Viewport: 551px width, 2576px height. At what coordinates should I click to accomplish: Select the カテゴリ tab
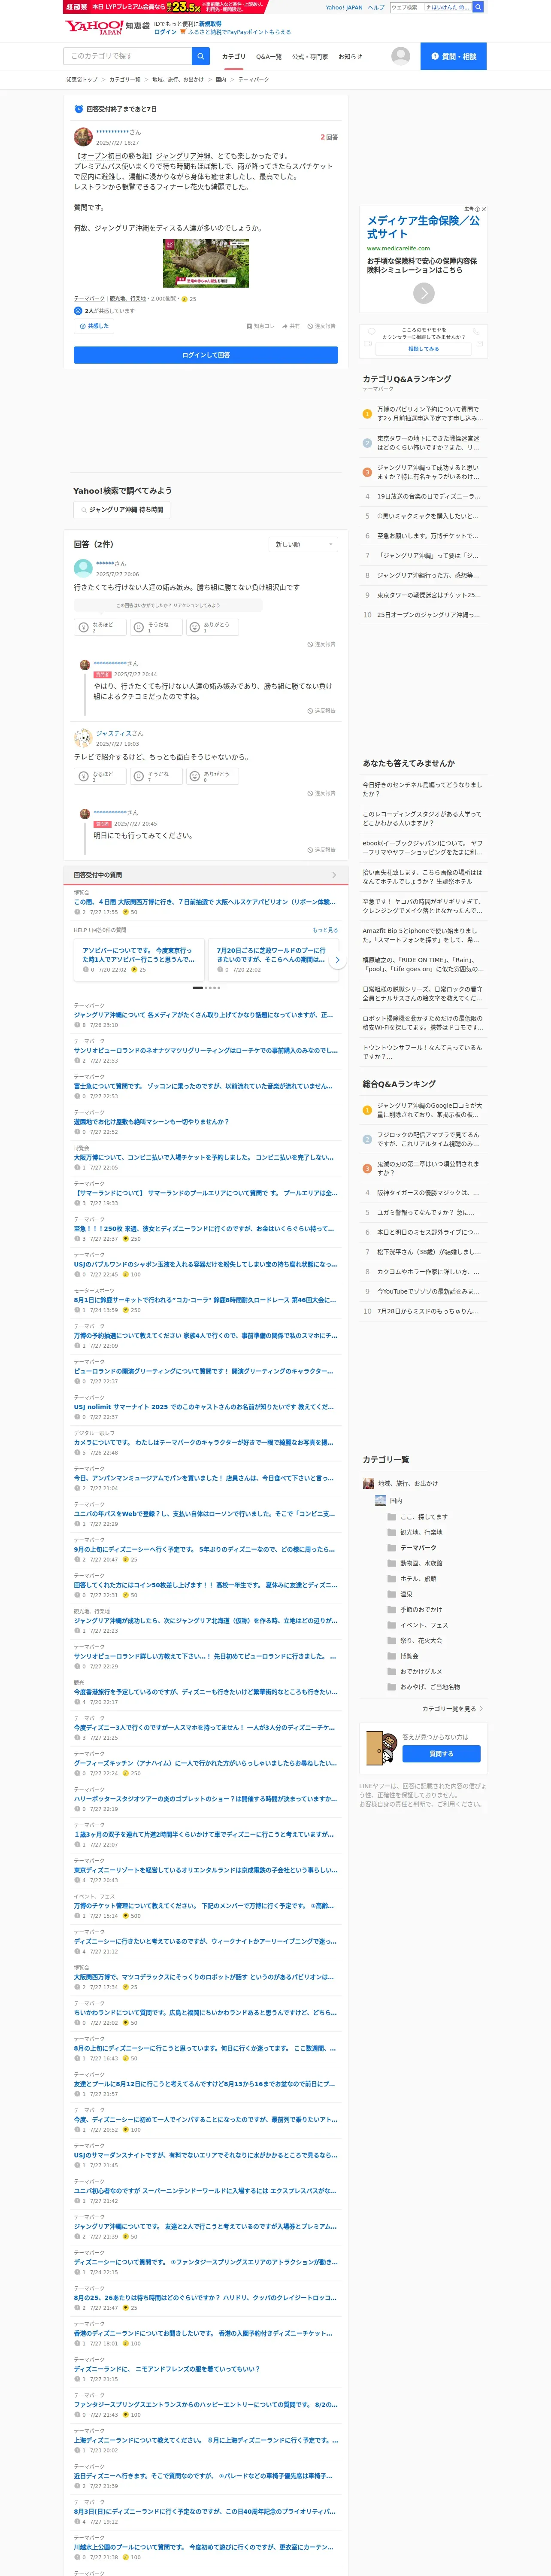[x=233, y=57]
